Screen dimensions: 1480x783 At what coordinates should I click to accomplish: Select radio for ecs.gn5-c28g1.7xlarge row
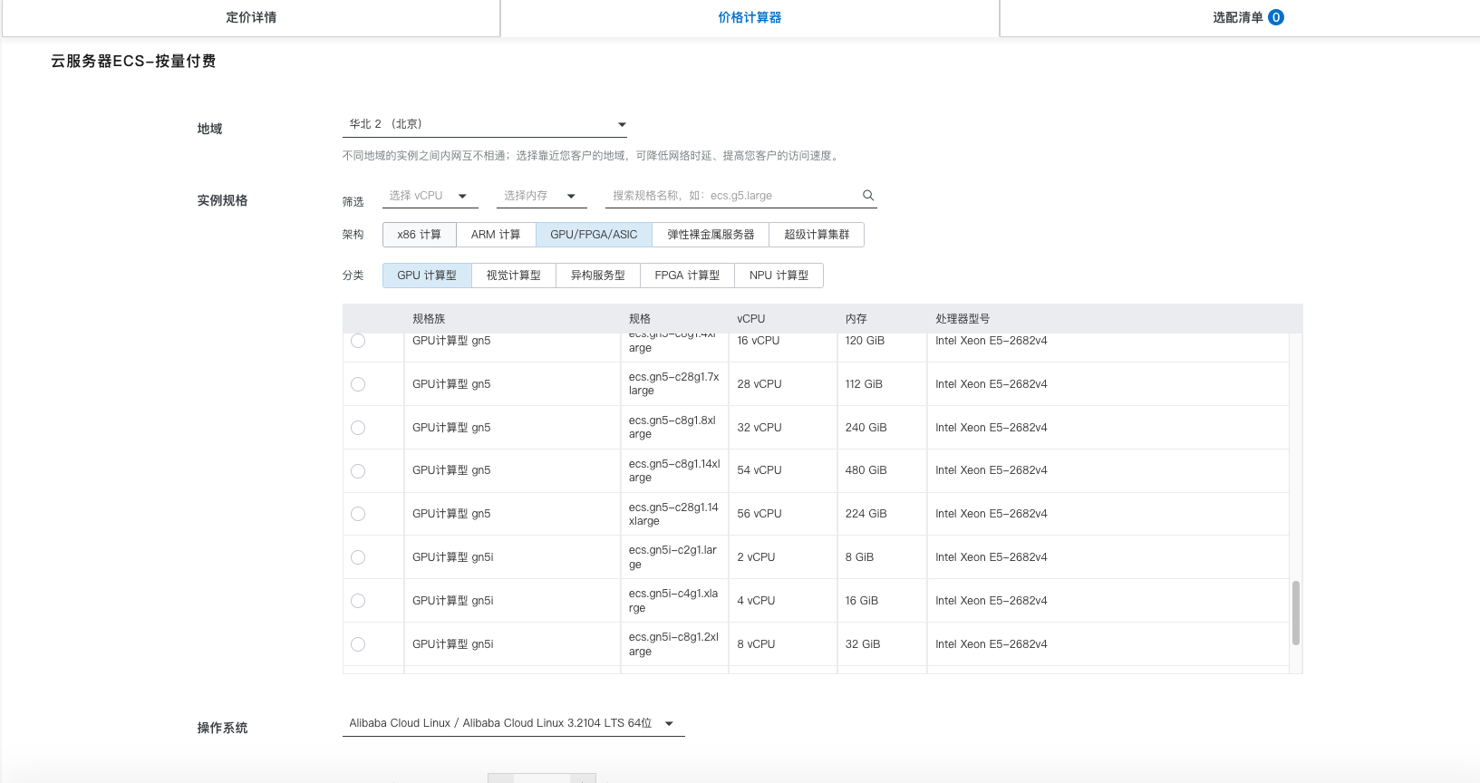click(358, 384)
